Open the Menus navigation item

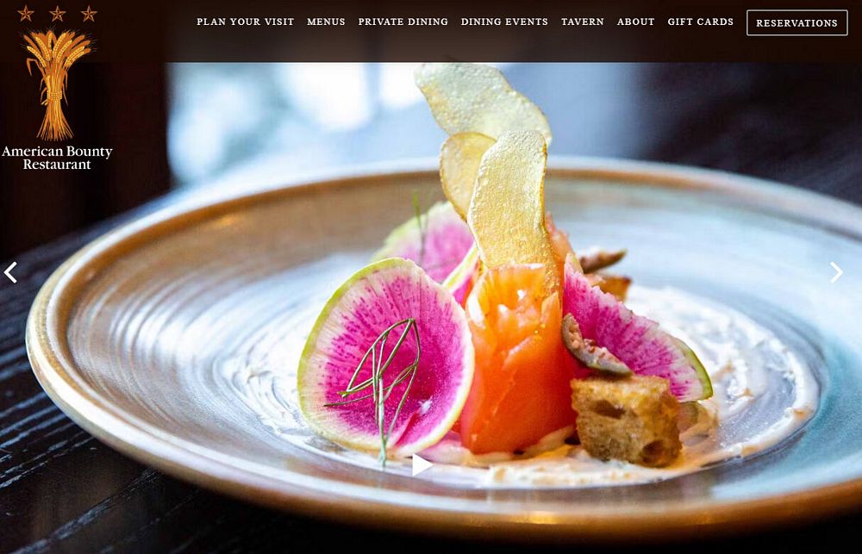[326, 22]
